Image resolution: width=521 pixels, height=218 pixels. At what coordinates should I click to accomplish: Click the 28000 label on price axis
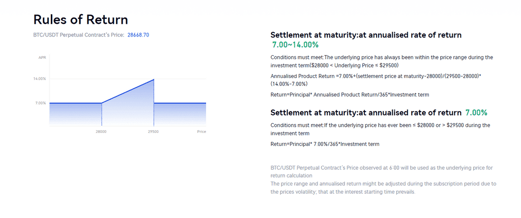point(101,132)
